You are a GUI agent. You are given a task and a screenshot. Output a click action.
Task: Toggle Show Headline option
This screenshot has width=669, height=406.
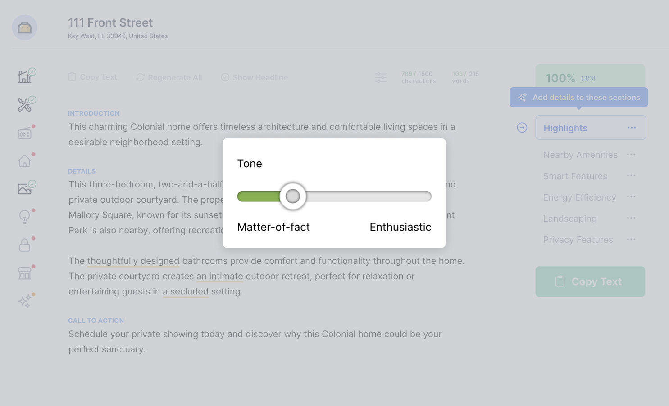click(x=255, y=77)
